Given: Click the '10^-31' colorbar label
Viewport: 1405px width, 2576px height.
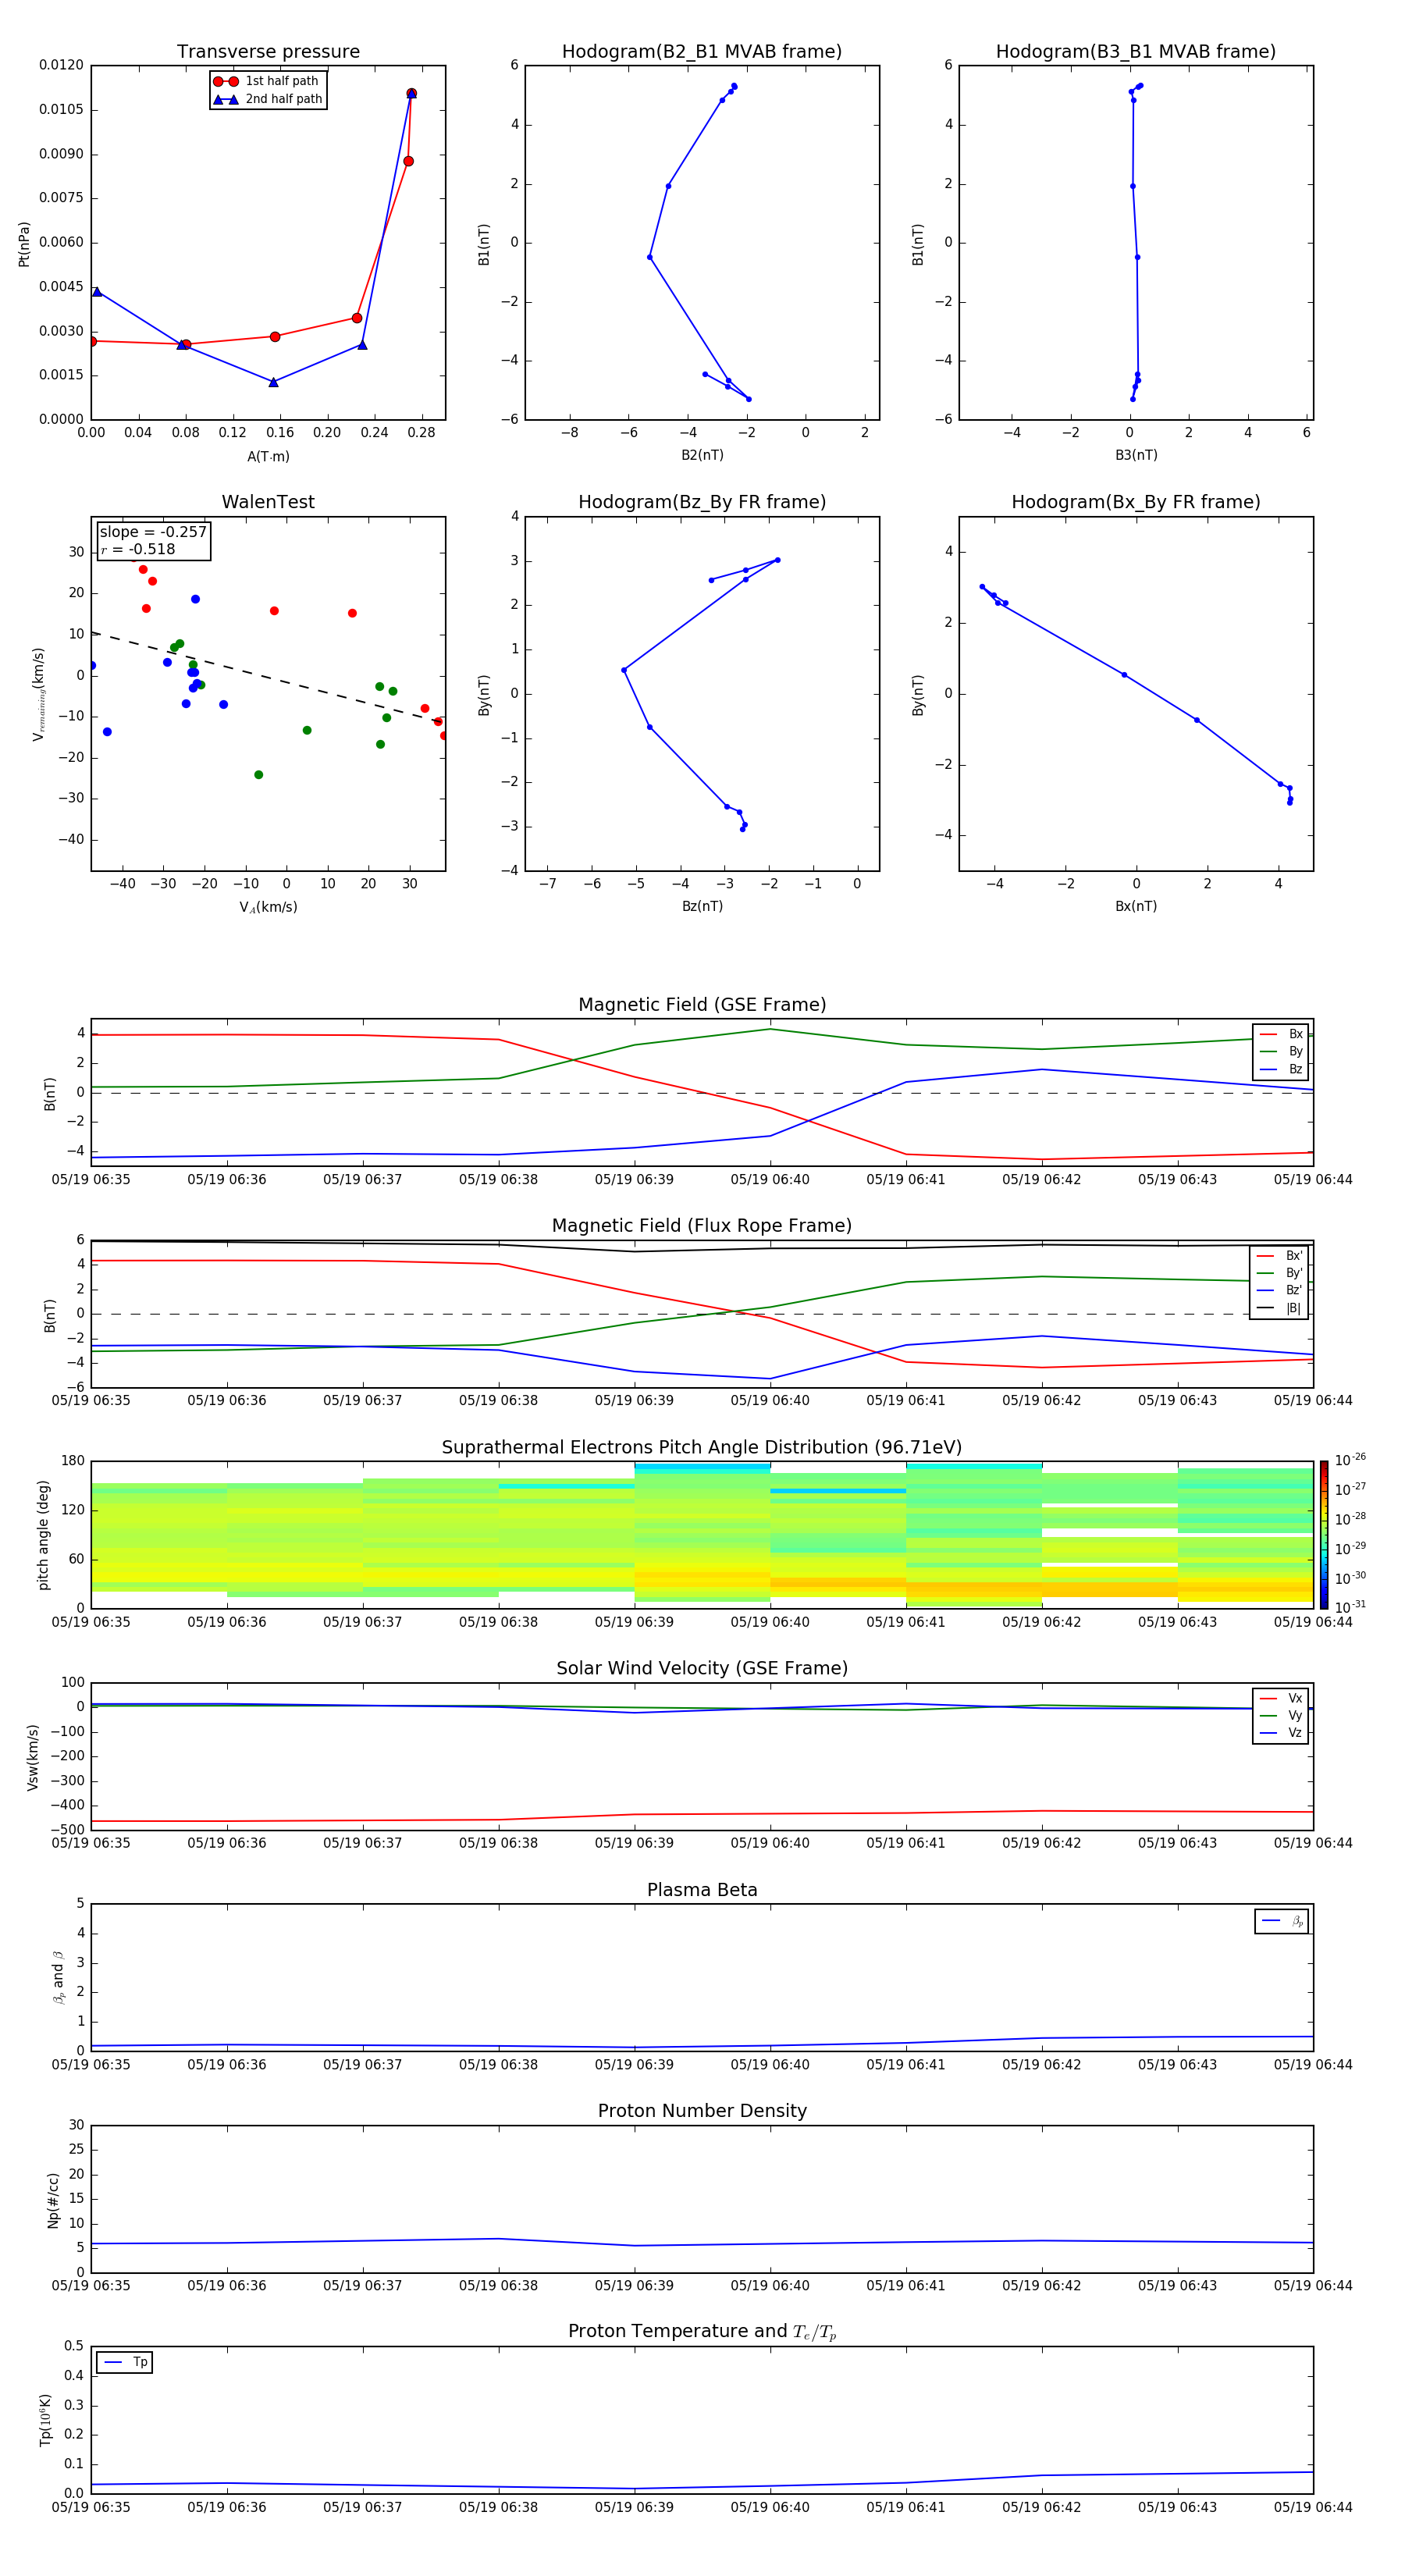Looking at the screenshot, I should point(1350,1607).
